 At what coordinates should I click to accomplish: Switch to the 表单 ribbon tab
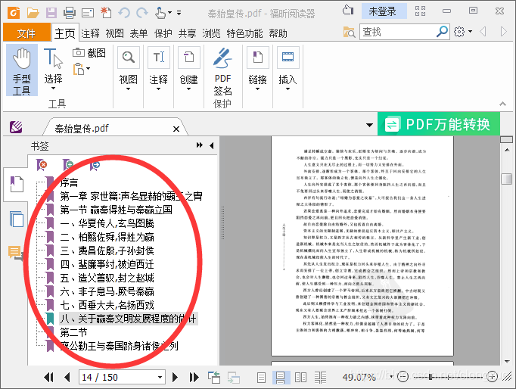click(138, 33)
